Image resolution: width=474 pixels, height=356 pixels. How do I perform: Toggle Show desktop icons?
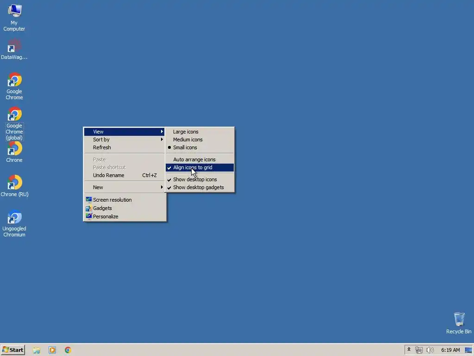200,179
